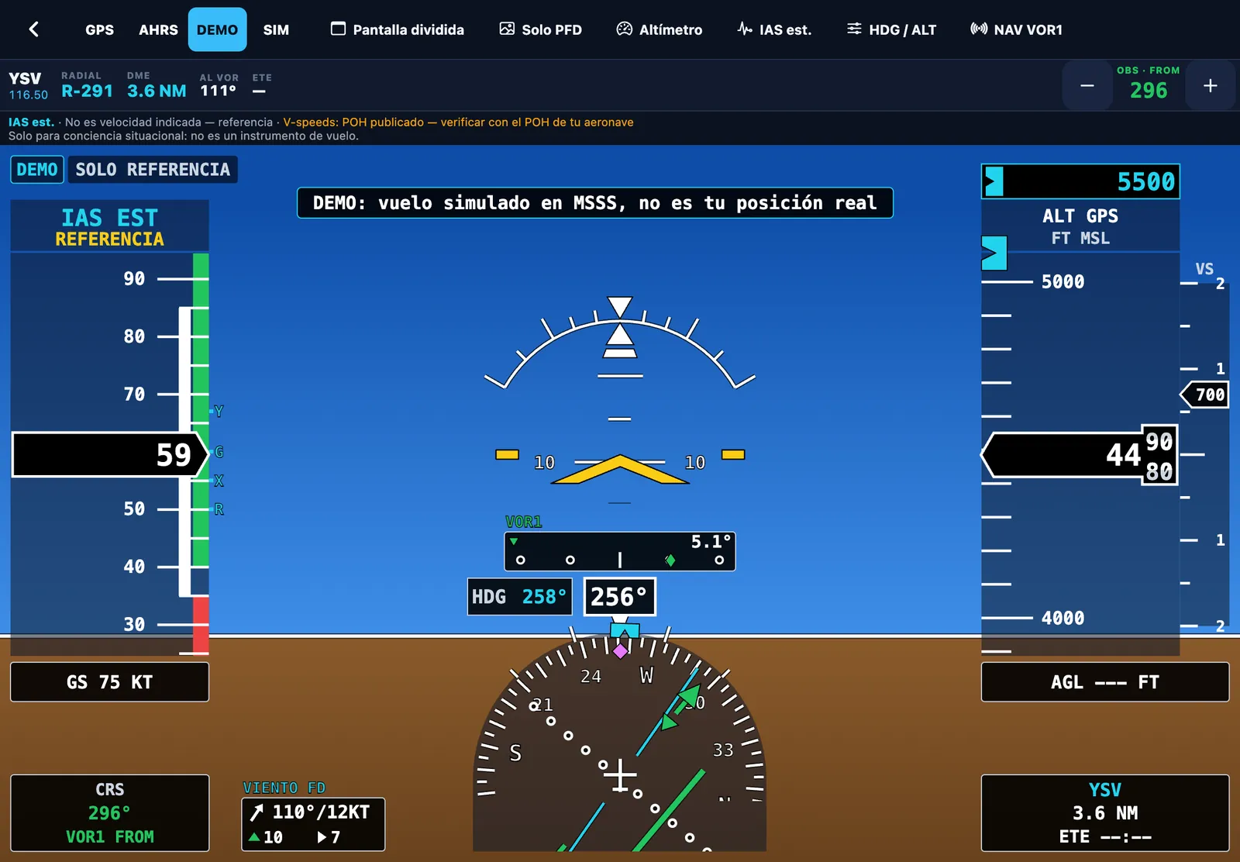Select the GPS source tab
1240x862 pixels.
click(x=99, y=29)
